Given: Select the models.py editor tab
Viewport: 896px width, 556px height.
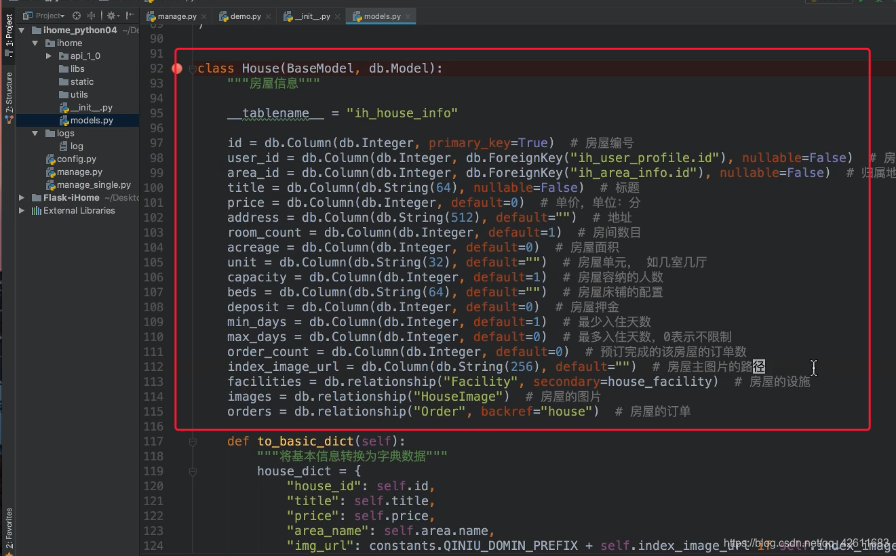Looking at the screenshot, I should coord(381,16).
